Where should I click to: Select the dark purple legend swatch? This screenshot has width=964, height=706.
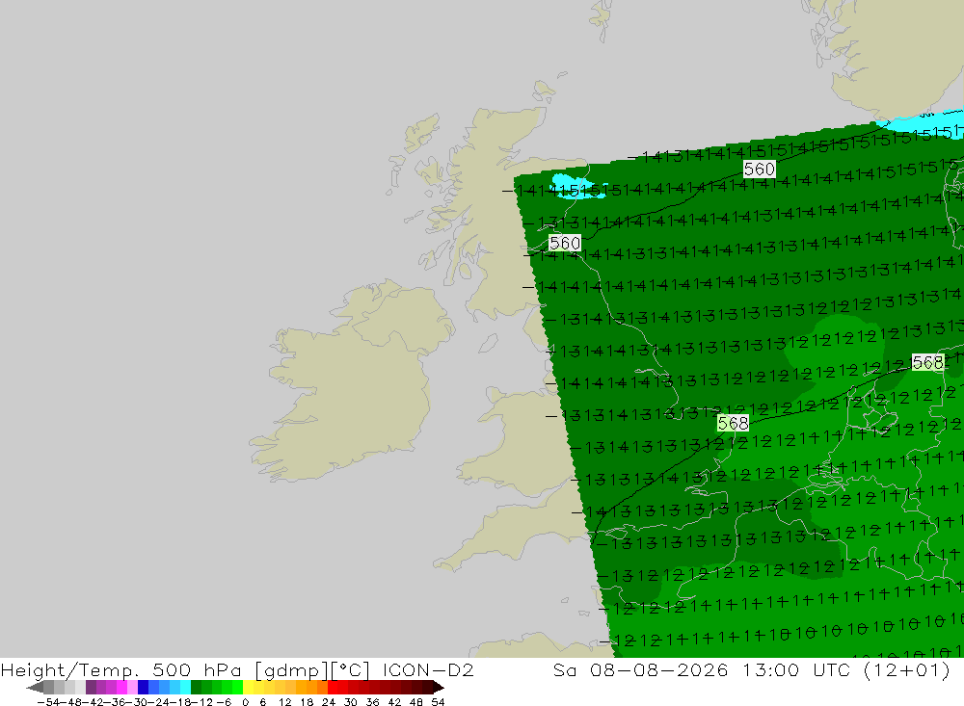[x=91, y=687]
